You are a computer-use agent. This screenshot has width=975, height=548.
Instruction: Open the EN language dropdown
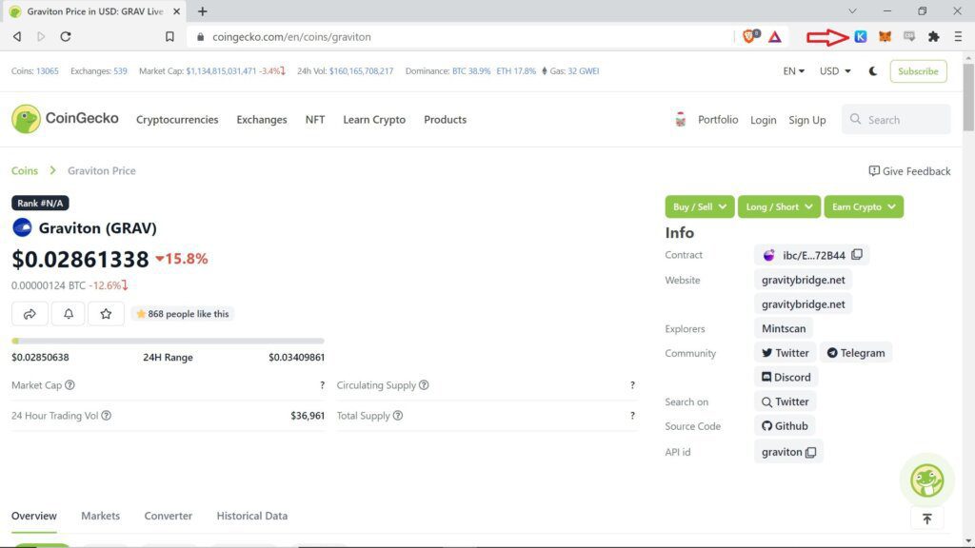tap(793, 70)
